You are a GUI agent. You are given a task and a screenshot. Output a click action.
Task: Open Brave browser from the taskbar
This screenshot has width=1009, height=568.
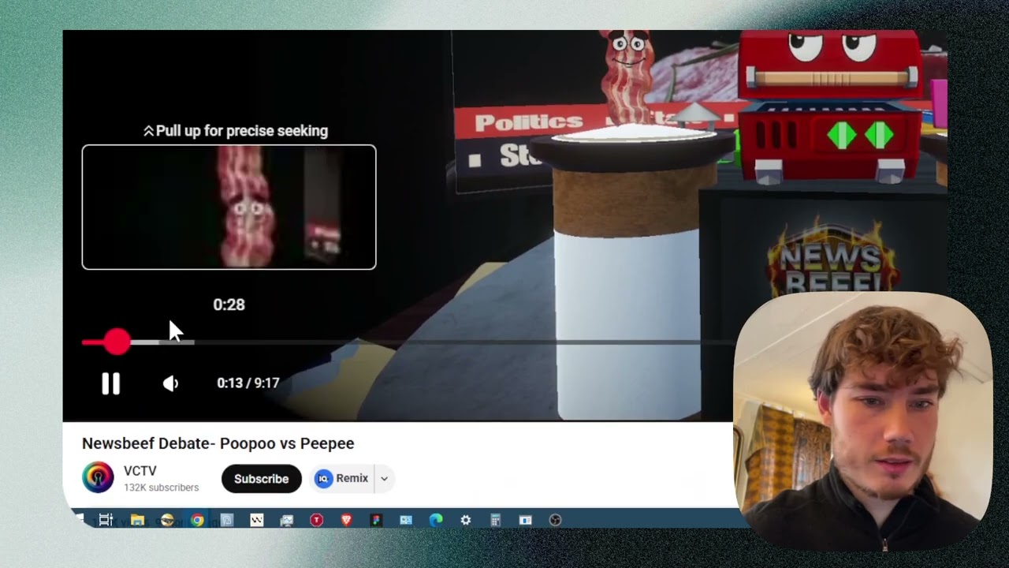pyautogui.click(x=346, y=520)
